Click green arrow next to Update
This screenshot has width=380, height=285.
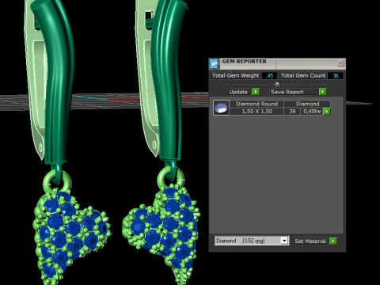point(256,92)
